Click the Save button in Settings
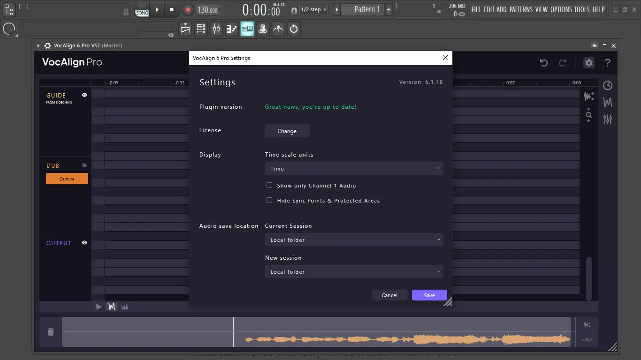Viewport: 641px width, 360px height. (x=429, y=295)
